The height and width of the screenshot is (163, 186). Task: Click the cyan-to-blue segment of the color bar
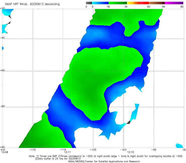pos(100,3)
